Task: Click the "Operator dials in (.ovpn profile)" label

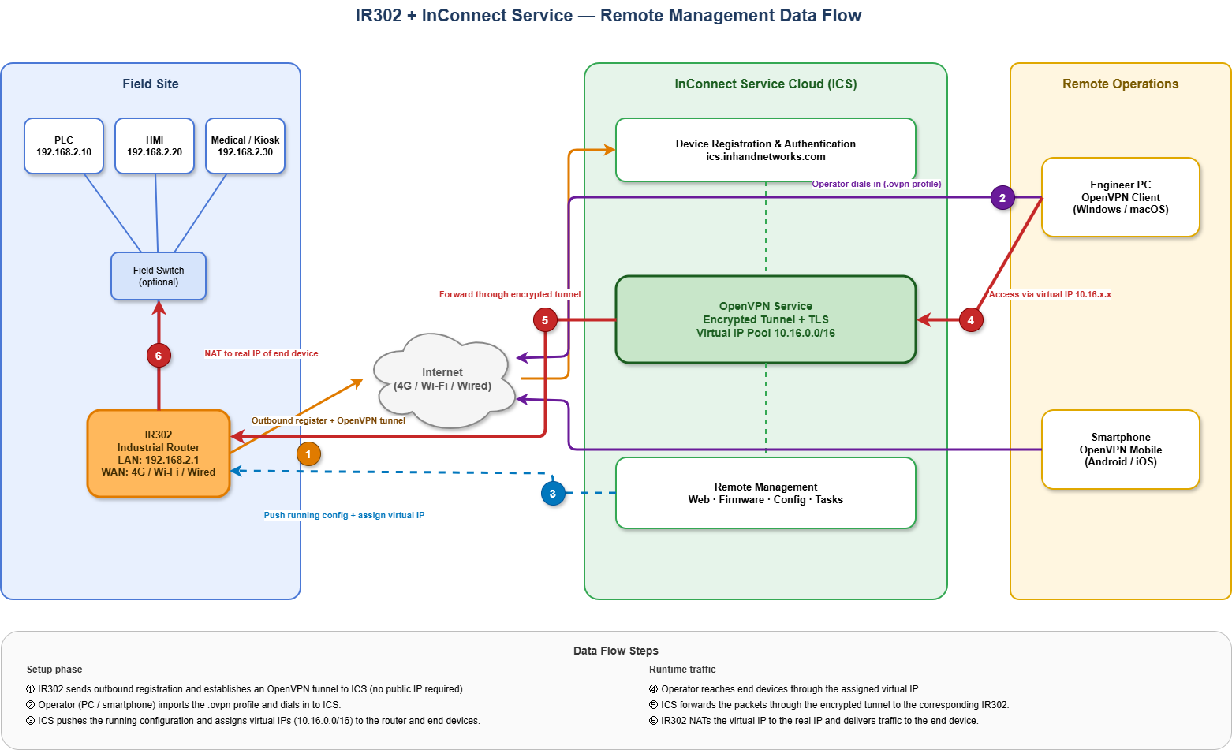Action: point(876,184)
